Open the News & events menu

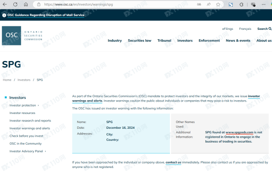pos(238,41)
